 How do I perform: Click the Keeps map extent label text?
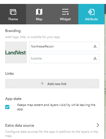56,107
